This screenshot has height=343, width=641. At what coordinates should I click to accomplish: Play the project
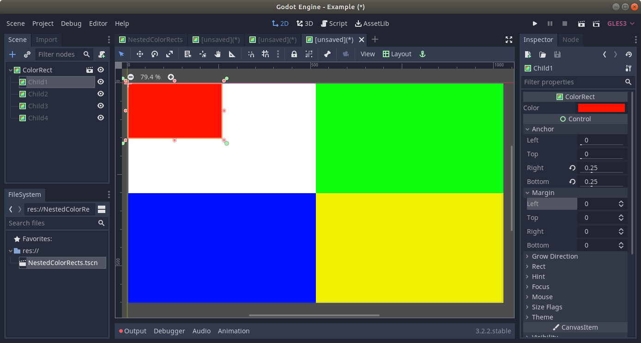tap(535, 24)
